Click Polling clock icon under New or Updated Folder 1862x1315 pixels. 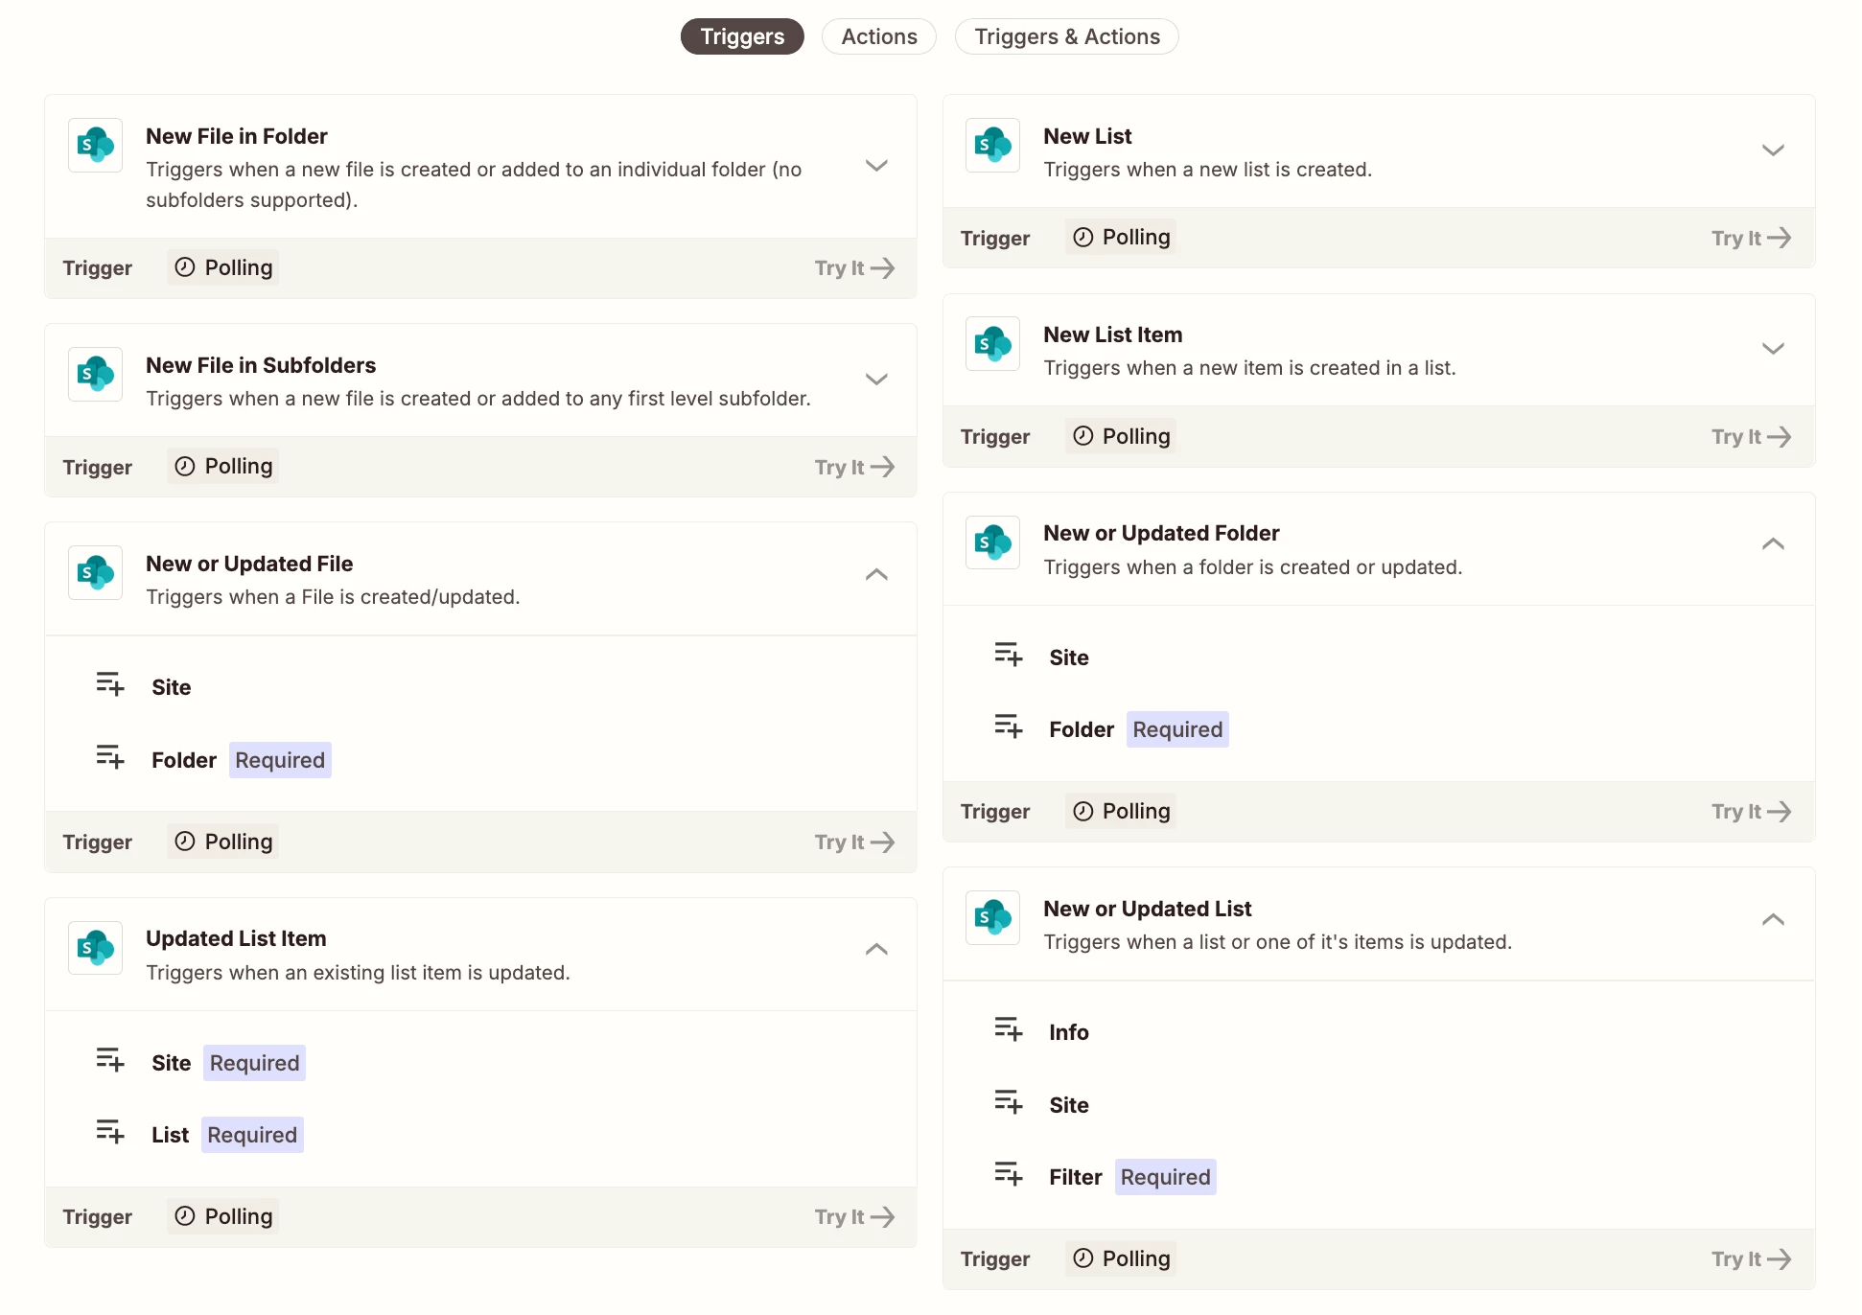click(1082, 811)
